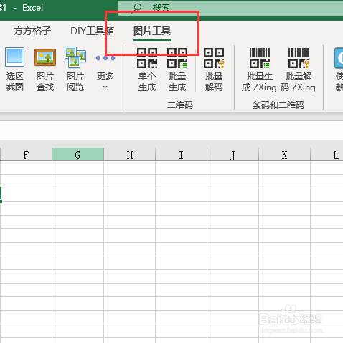Select column L header
The height and width of the screenshot is (343, 343).
326,155
